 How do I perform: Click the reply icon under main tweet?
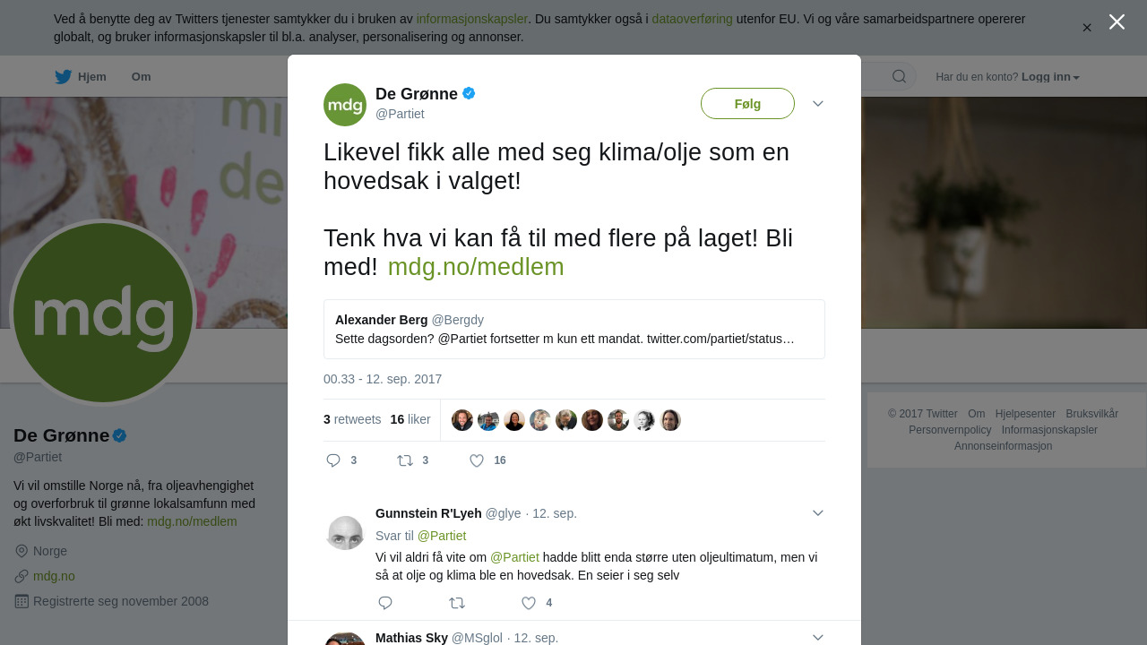[333, 460]
